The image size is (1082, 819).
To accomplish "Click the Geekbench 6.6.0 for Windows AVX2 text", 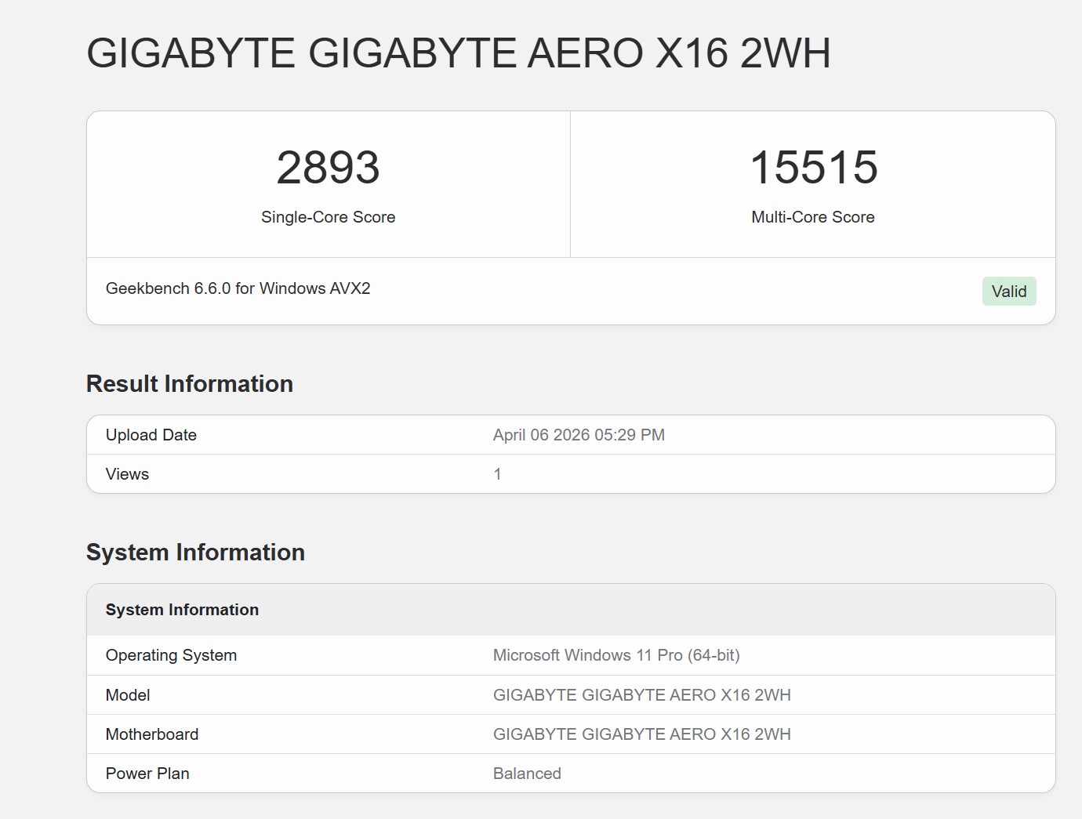I will 238,288.
